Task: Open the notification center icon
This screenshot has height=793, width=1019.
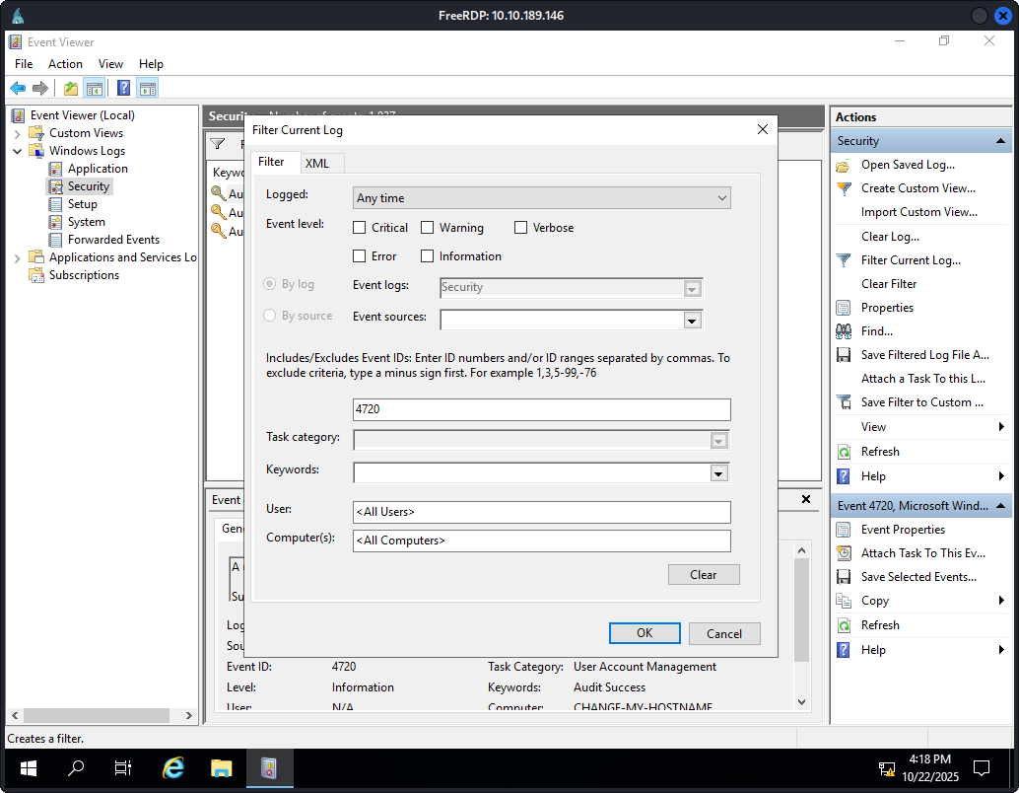Action: 982,768
